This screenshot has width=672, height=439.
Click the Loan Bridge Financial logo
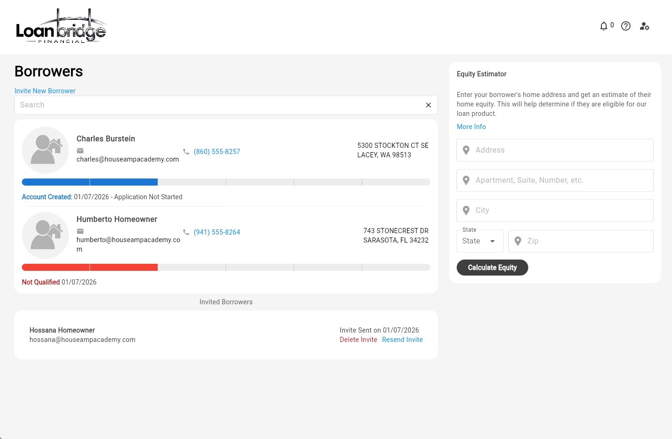point(61,27)
